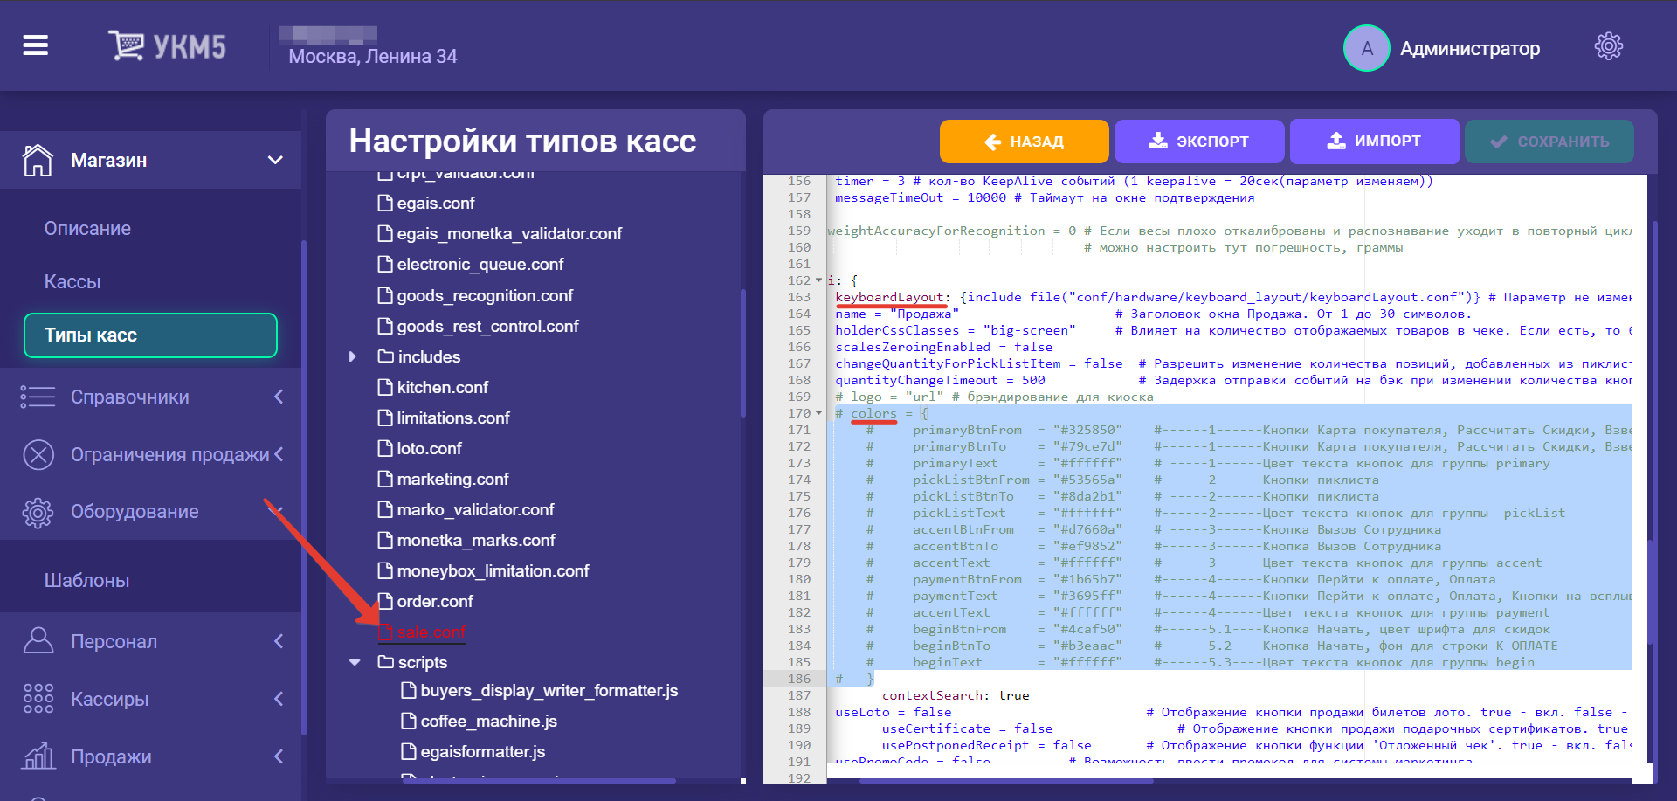Screen dimensions: 1677x801
Task: Click the Кассиры dots grid icon
Action: pyautogui.click(x=38, y=699)
